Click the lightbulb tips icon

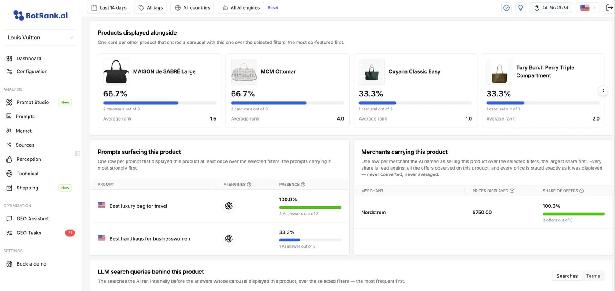point(521,7)
